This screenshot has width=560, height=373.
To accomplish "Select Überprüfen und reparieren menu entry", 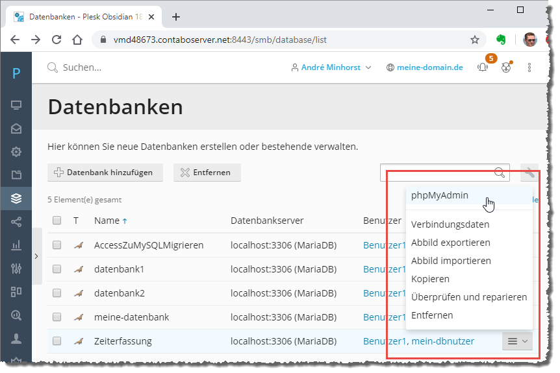I will click(469, 297).
